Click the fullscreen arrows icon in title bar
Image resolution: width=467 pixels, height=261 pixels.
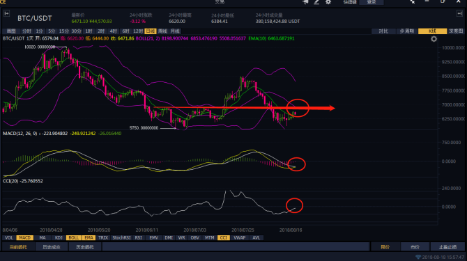(412, 1)
